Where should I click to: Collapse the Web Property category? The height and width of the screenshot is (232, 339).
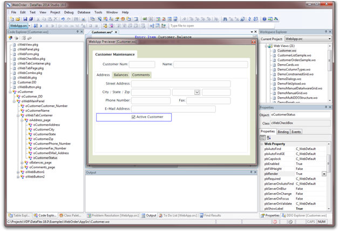262,144
